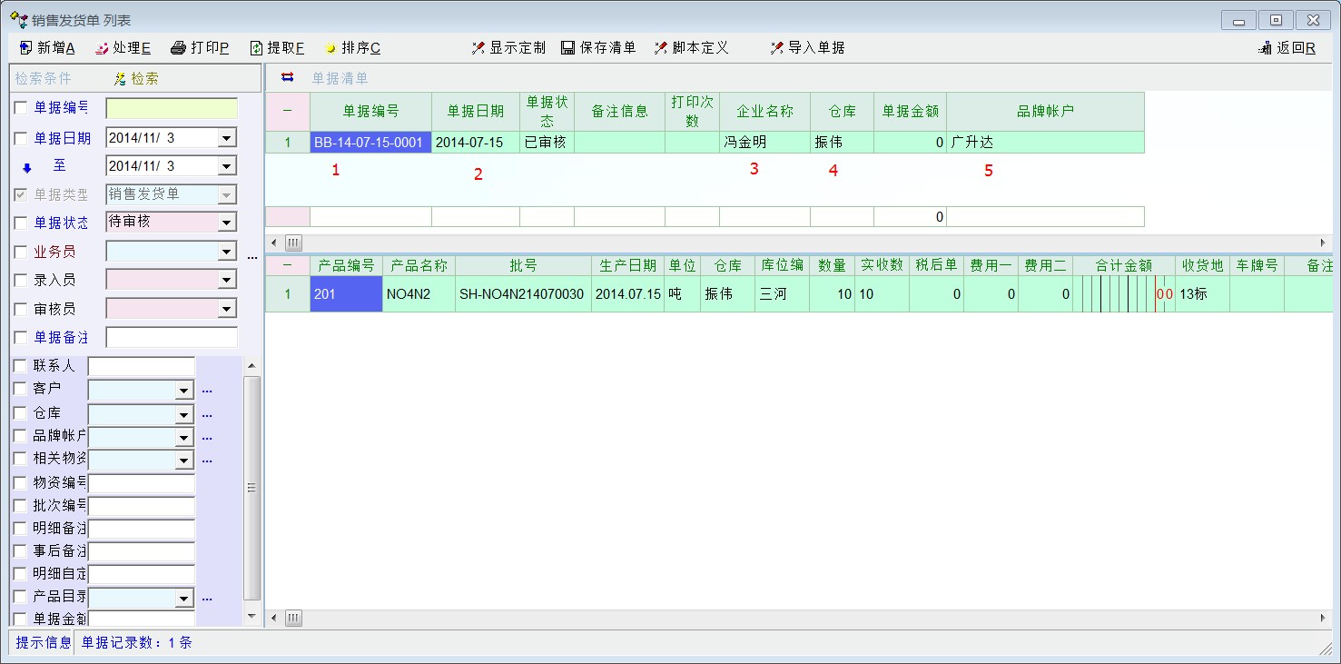Click the 排序C sort icon
This screenshot has height=664, width=1341.
point(330,48)
